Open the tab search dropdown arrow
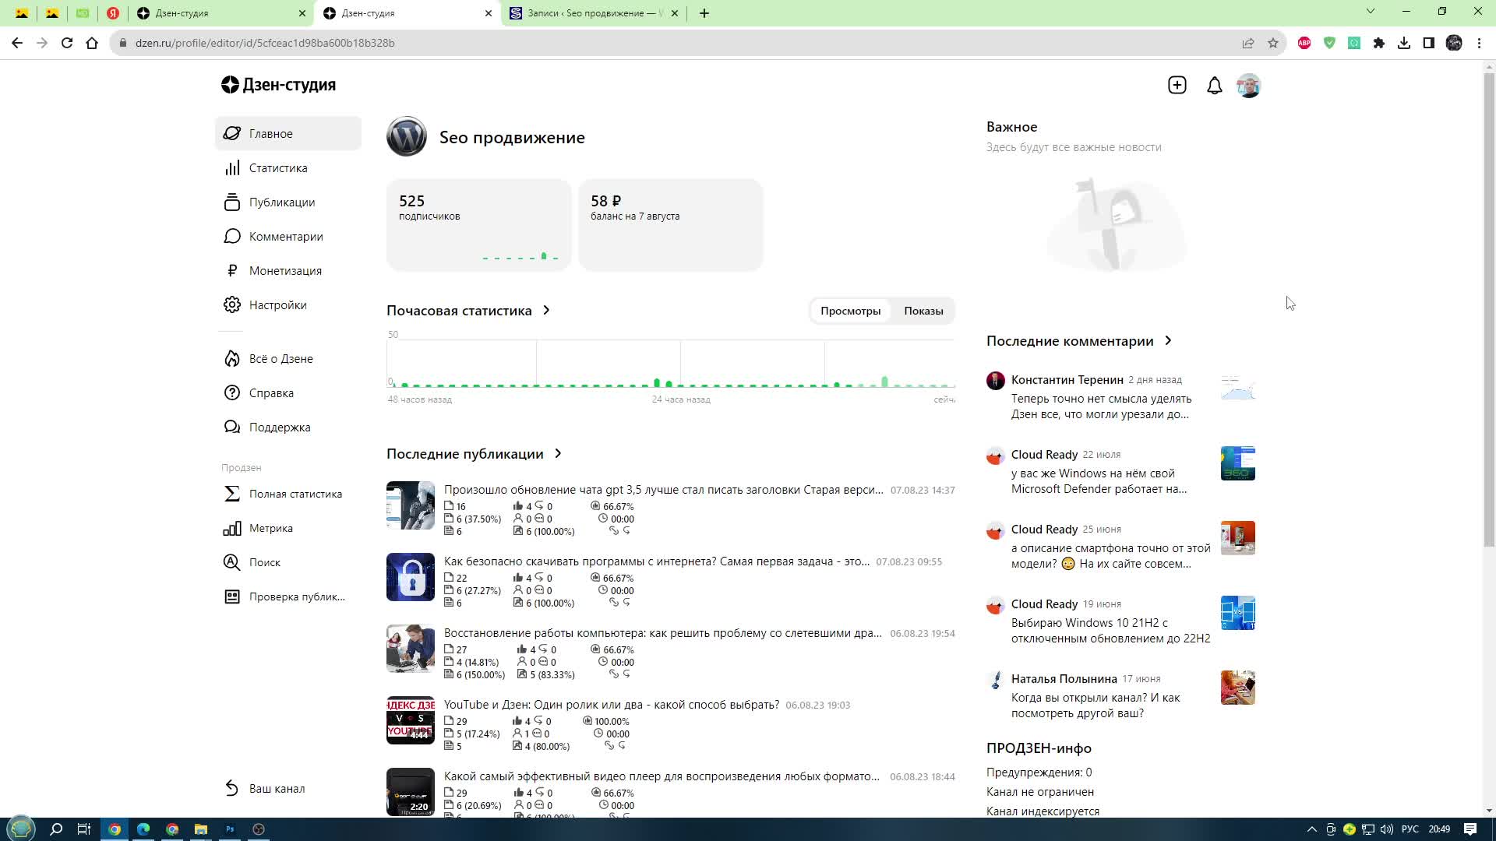 point(1371,12)
